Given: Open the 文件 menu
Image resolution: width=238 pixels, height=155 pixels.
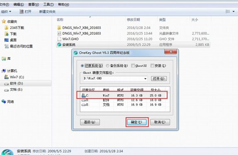Looking at the screenshot, I should [4, 5].
